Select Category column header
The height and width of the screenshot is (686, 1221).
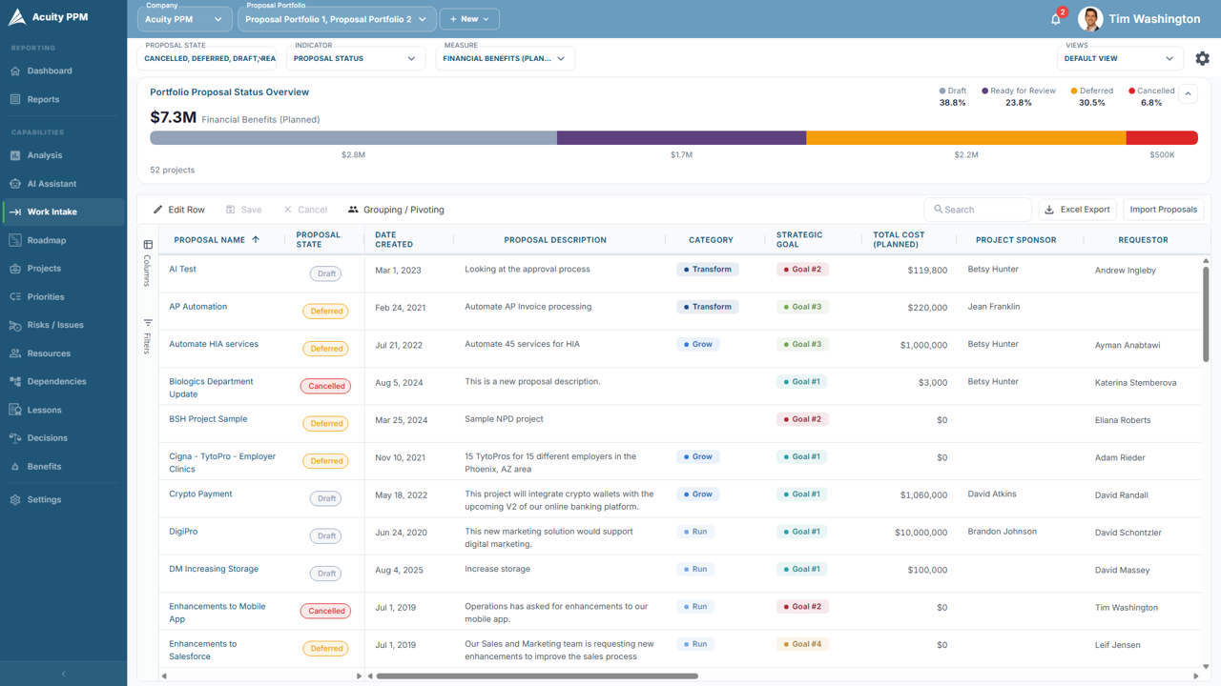(711, 240)
